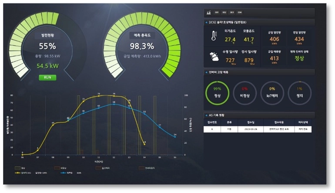Click the yellow data point labeled 14
335x193 pixels.
(144, 144)
